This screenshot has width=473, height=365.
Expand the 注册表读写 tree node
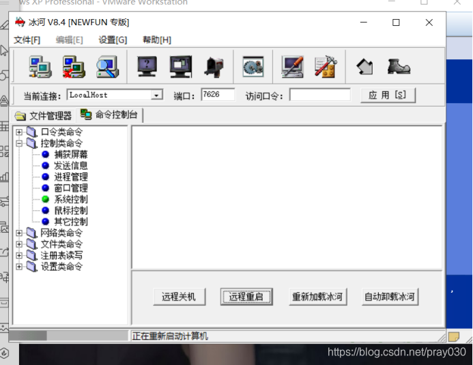pos(19,255)
